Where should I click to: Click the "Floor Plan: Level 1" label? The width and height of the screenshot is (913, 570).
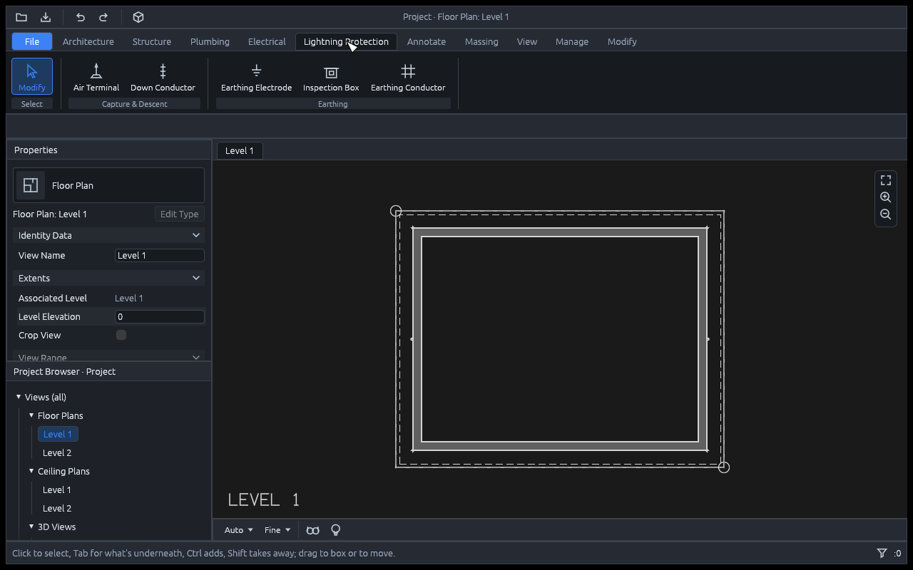(50, 214)
